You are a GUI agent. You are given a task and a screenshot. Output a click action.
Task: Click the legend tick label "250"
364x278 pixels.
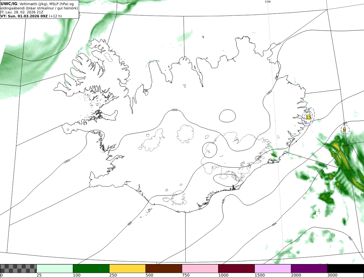pyautogui.click(x=113, y=275)
